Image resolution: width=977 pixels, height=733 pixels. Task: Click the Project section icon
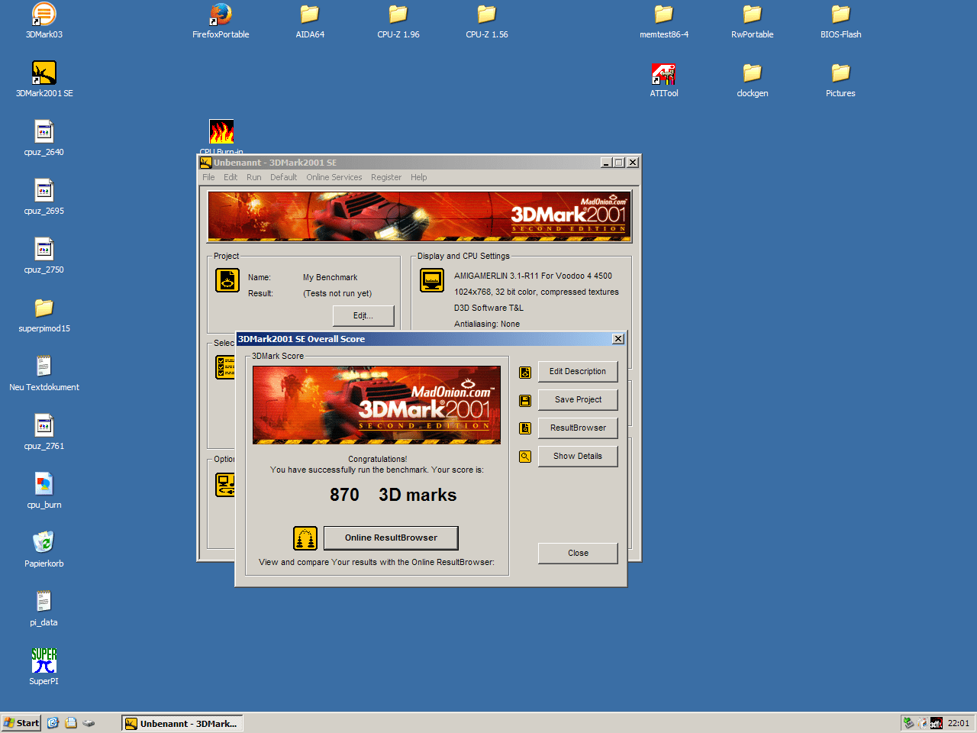[x=227, y=280]
